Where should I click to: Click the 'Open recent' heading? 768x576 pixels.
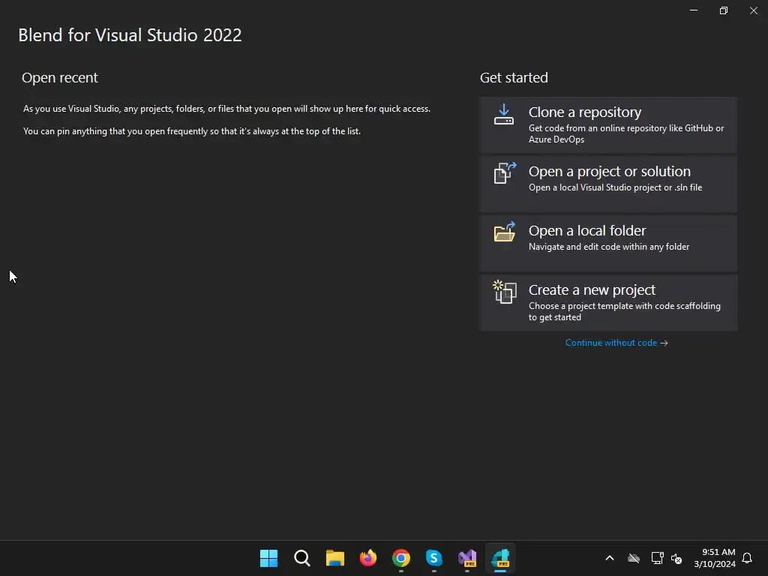[60, 78]
